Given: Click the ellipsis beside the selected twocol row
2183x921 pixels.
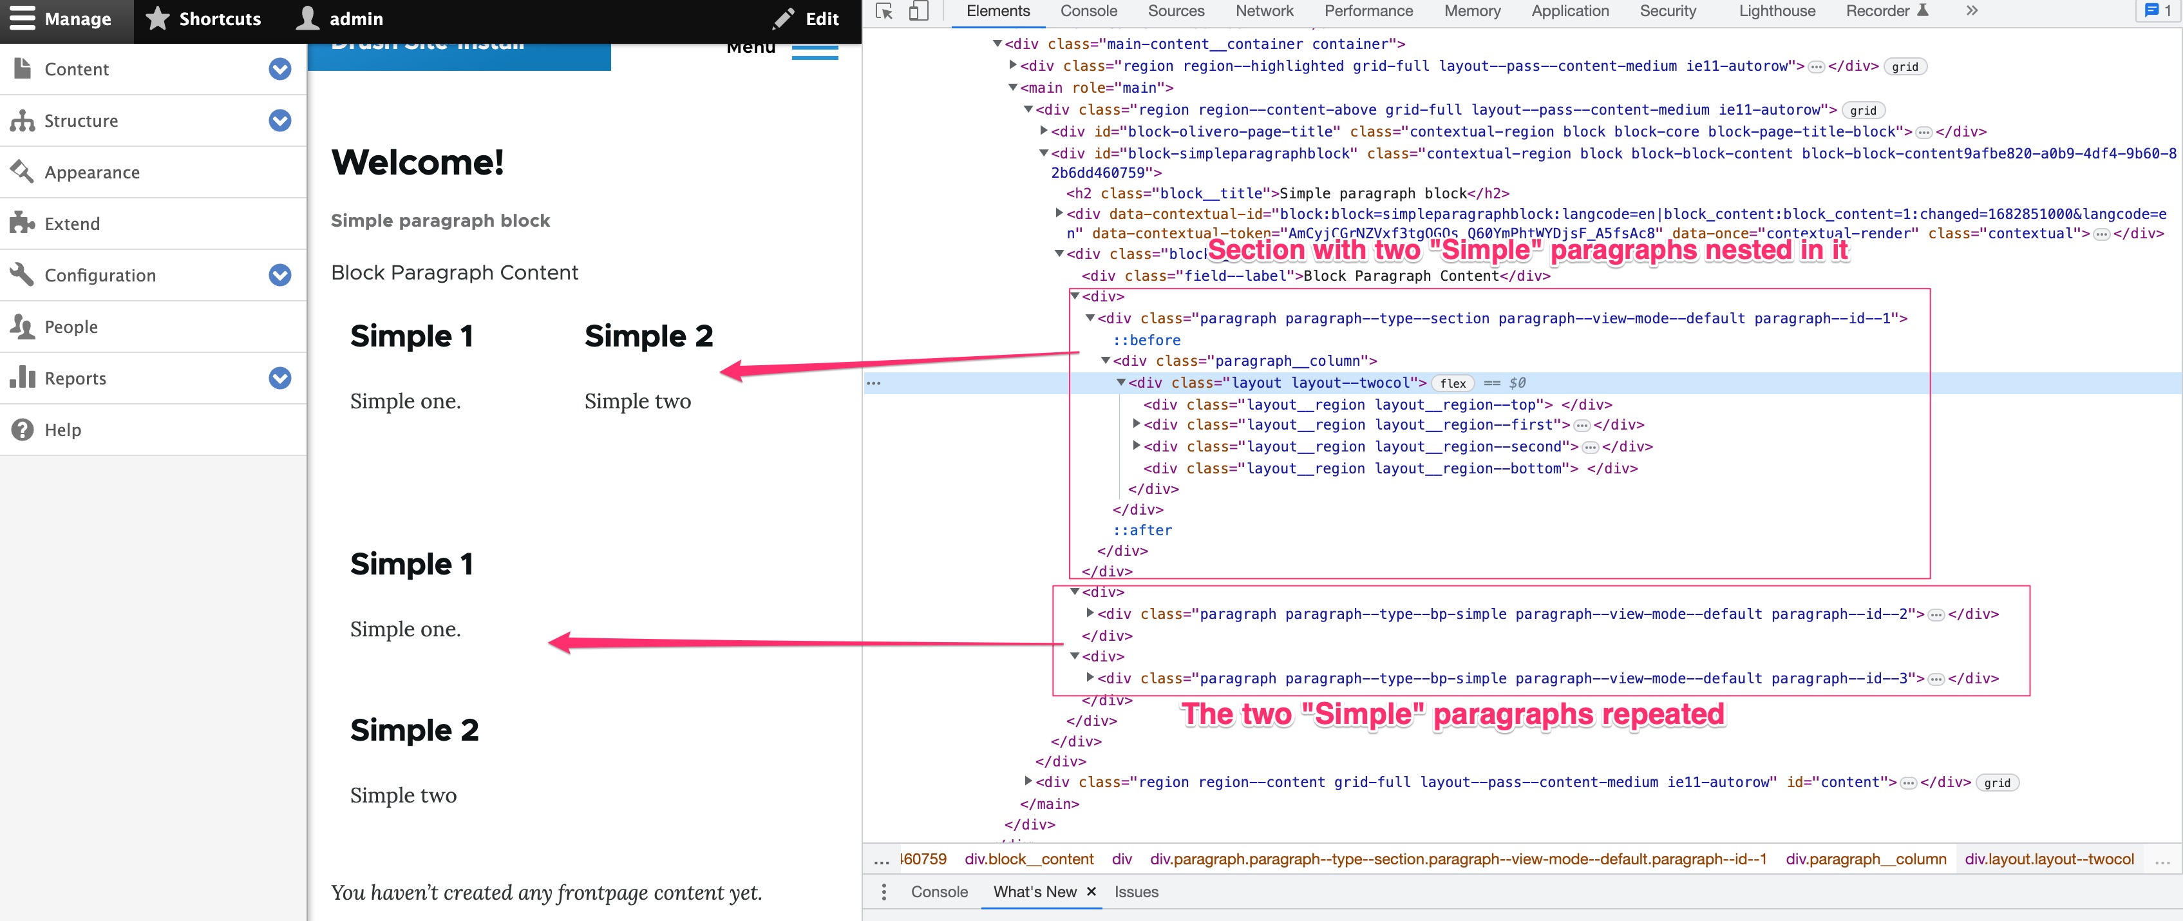Looking at the screenshot, I should [x=874, y=383].
